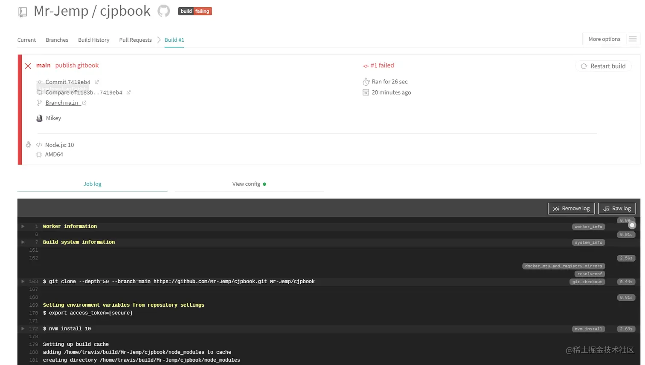Click the 2.56s duration badge
This screenshot has height=365, width=645.
[626, 258]
